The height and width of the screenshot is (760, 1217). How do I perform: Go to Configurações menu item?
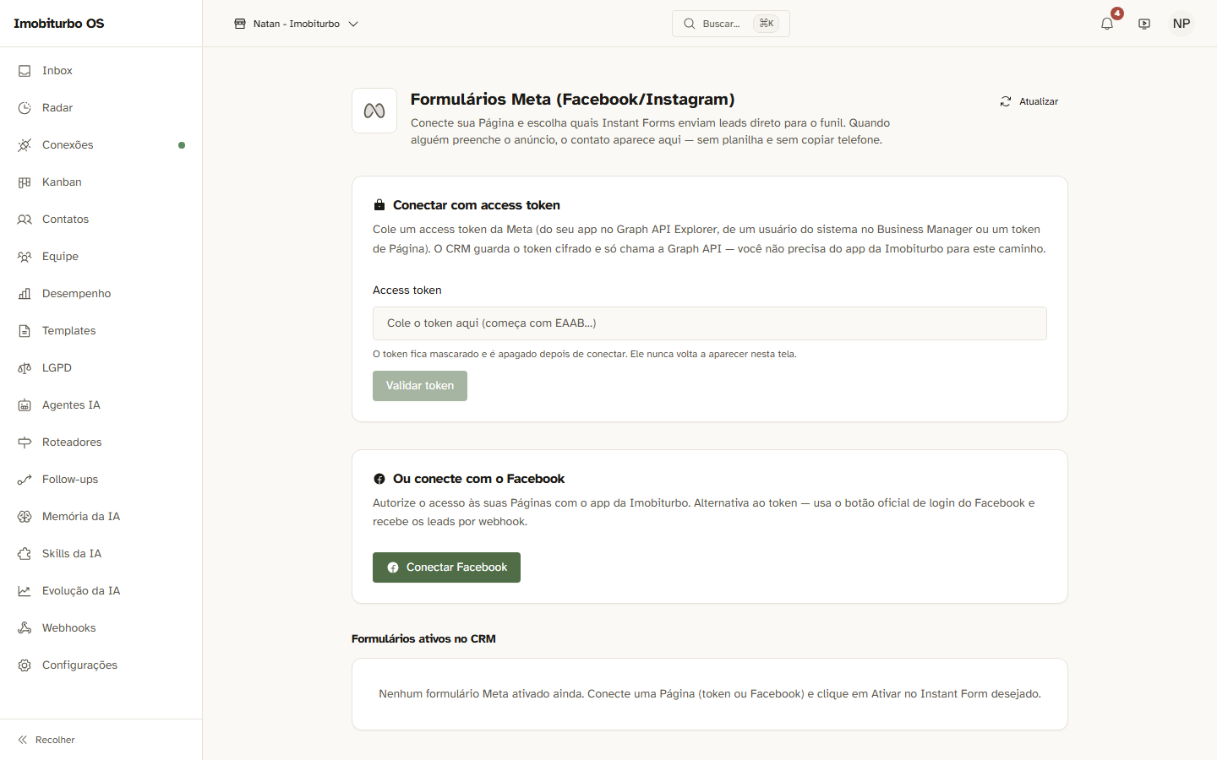pyautogui.click(x=101, y=665)
